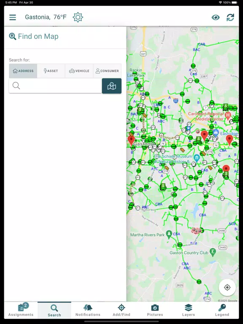The height and width of the screenshot is (324, 243).
Task: Tap the Schiele Museum map marker
Action: click(197, 158)
